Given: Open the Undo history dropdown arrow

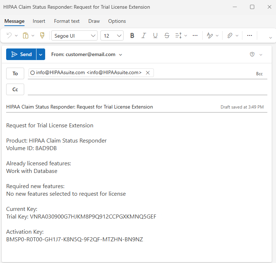Looking at the screenshot, I should click(16, 35).
